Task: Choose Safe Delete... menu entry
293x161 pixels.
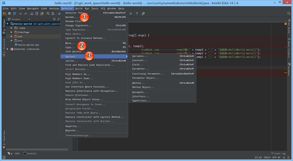Action: (x=94, y=51)
